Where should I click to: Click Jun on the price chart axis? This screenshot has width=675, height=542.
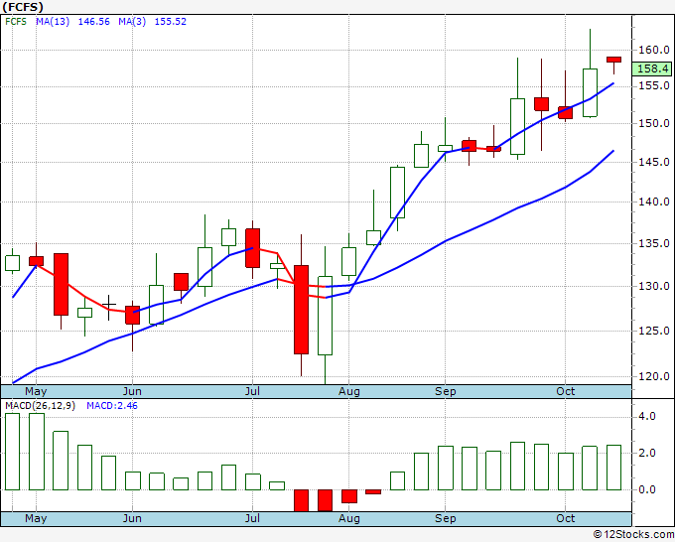click(x=132, y=391)
